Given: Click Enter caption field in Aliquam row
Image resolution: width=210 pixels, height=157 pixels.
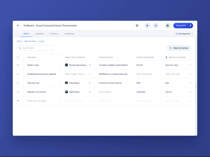Looking at the screenshot, I should click(105, 92).
